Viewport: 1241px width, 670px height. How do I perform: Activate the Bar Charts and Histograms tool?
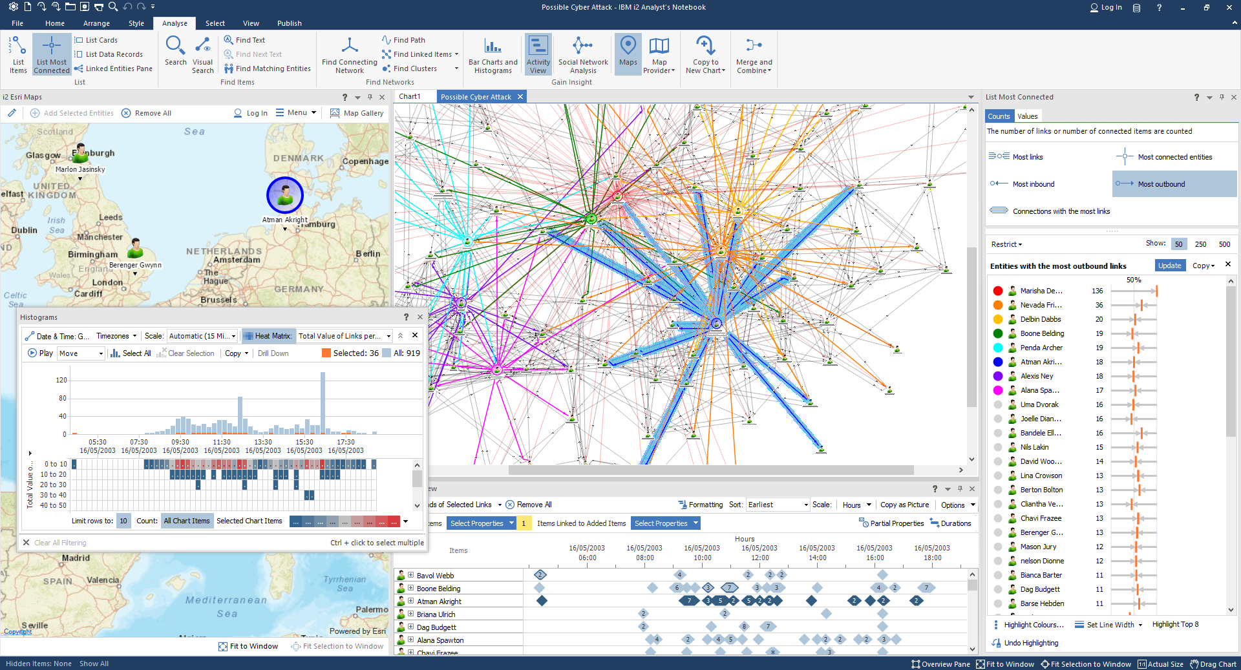click(x=493, y=54)
